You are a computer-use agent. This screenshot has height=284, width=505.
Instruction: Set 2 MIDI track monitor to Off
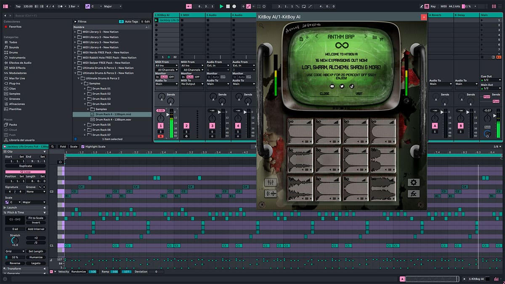(x=197, y=77)
